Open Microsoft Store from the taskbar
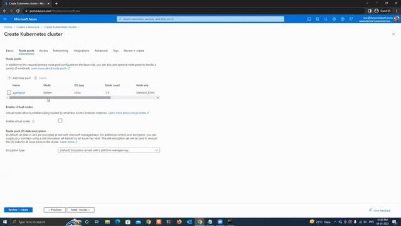Screen dimensions: 401x226 point(128,222)
